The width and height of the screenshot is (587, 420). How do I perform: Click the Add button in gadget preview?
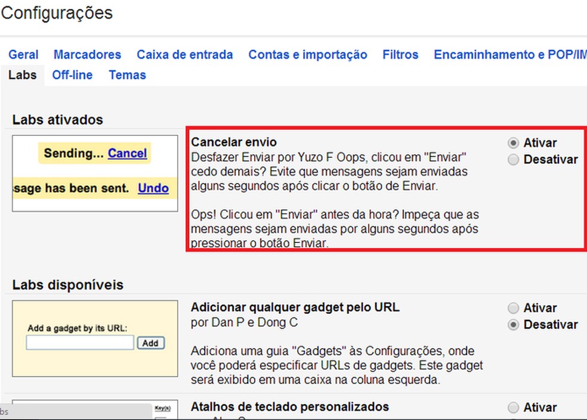pyautogui.click(x=151, y=343)
